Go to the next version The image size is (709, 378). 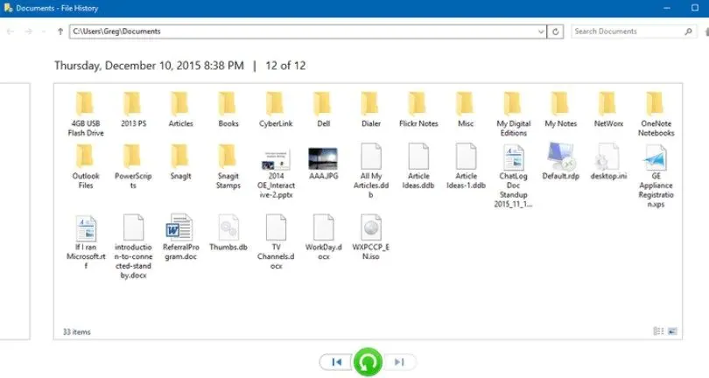tap(399, 361)
